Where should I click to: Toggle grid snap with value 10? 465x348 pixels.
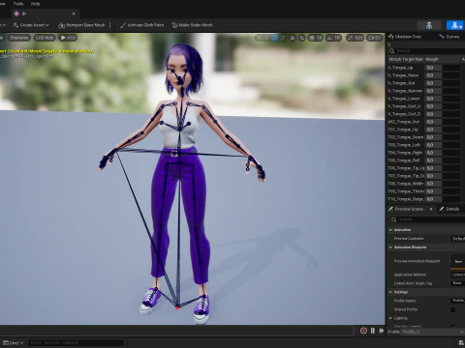tap(316, 38)
